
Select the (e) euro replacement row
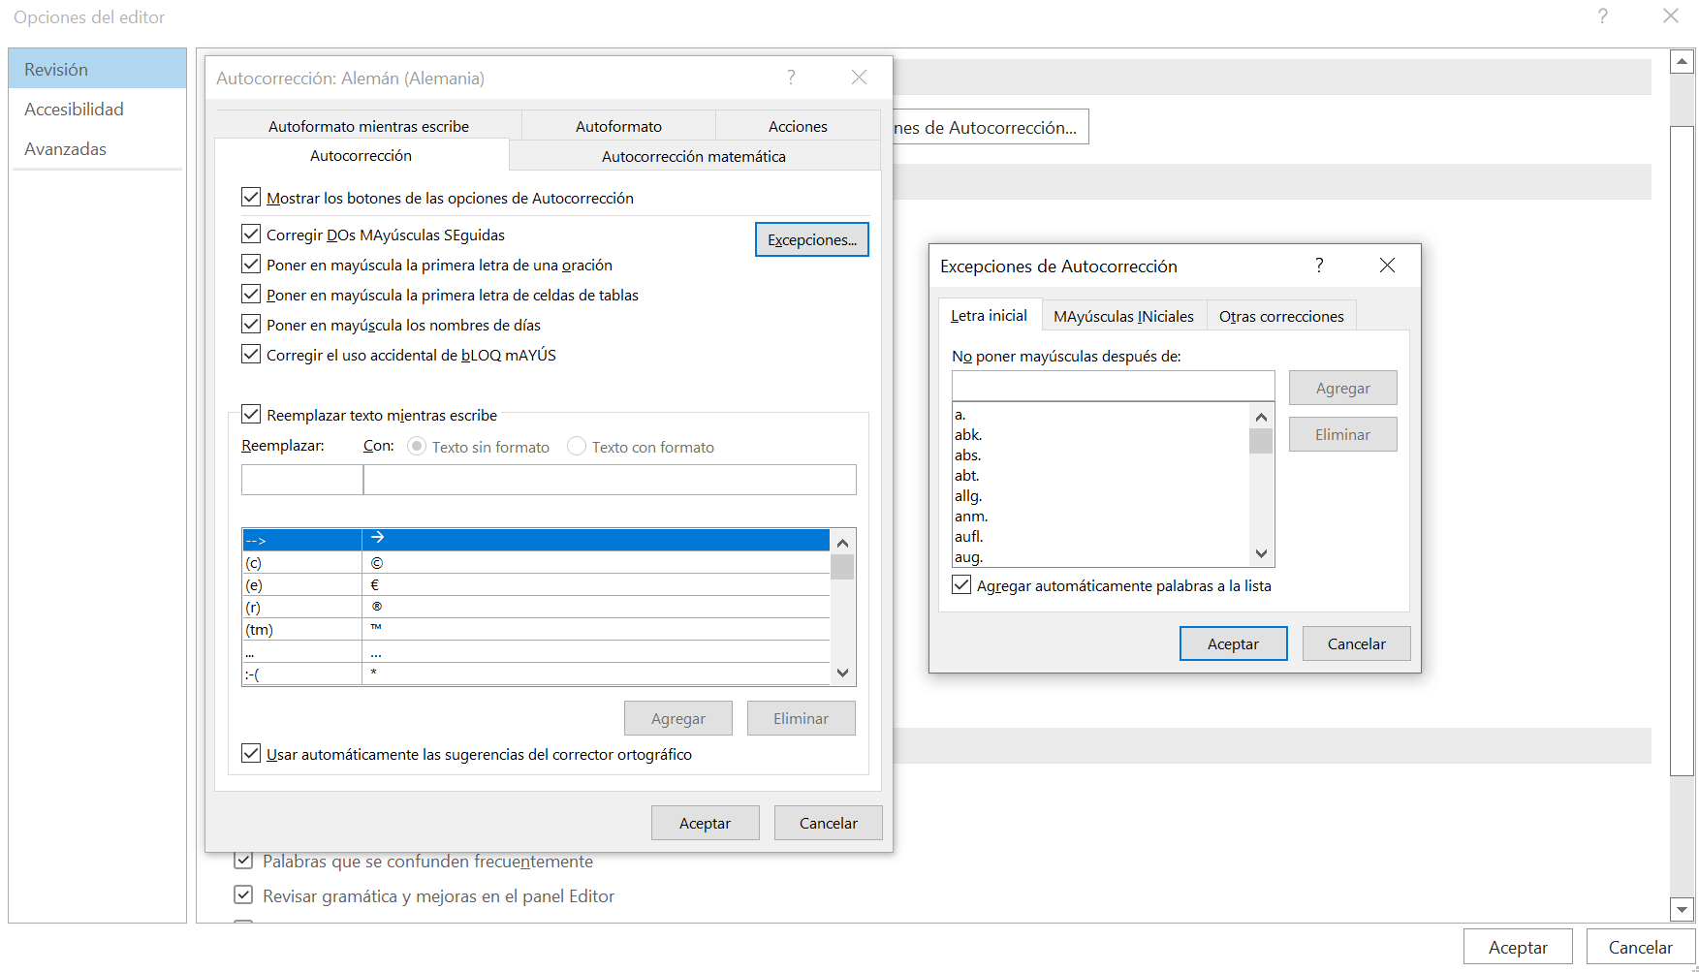pos(536,584)
